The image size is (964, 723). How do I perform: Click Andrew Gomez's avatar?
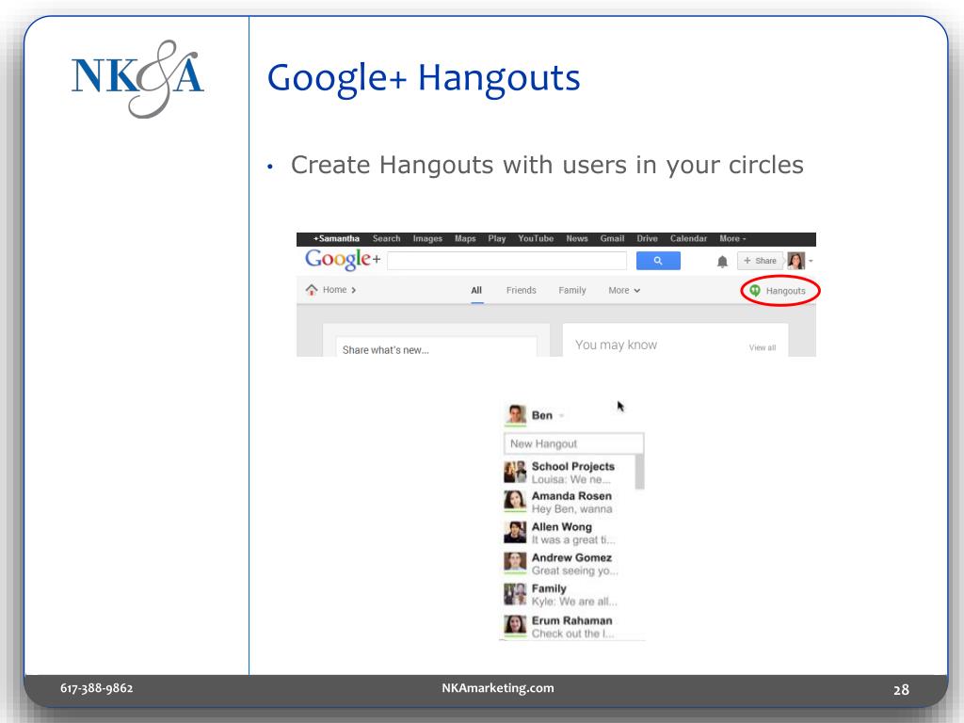[x=515, y=563]
